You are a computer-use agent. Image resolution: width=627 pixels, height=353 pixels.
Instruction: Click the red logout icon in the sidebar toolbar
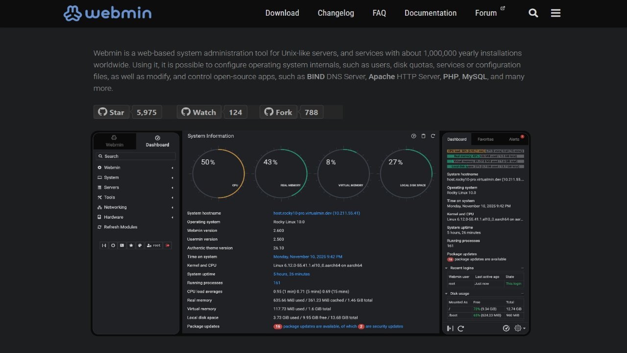[x=168, y=245]
